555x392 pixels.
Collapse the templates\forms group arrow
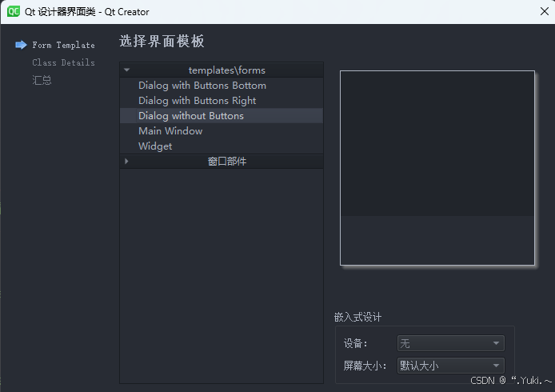[126, 70]
